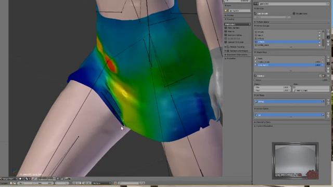Jump to last frame in timeline controls
This screenshot has width=333, height=187.
(90, 183)
